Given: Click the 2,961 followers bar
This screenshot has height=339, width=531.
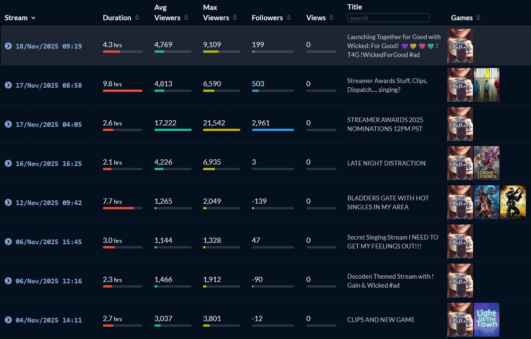Looking at the screenshot, I should 273,130.
